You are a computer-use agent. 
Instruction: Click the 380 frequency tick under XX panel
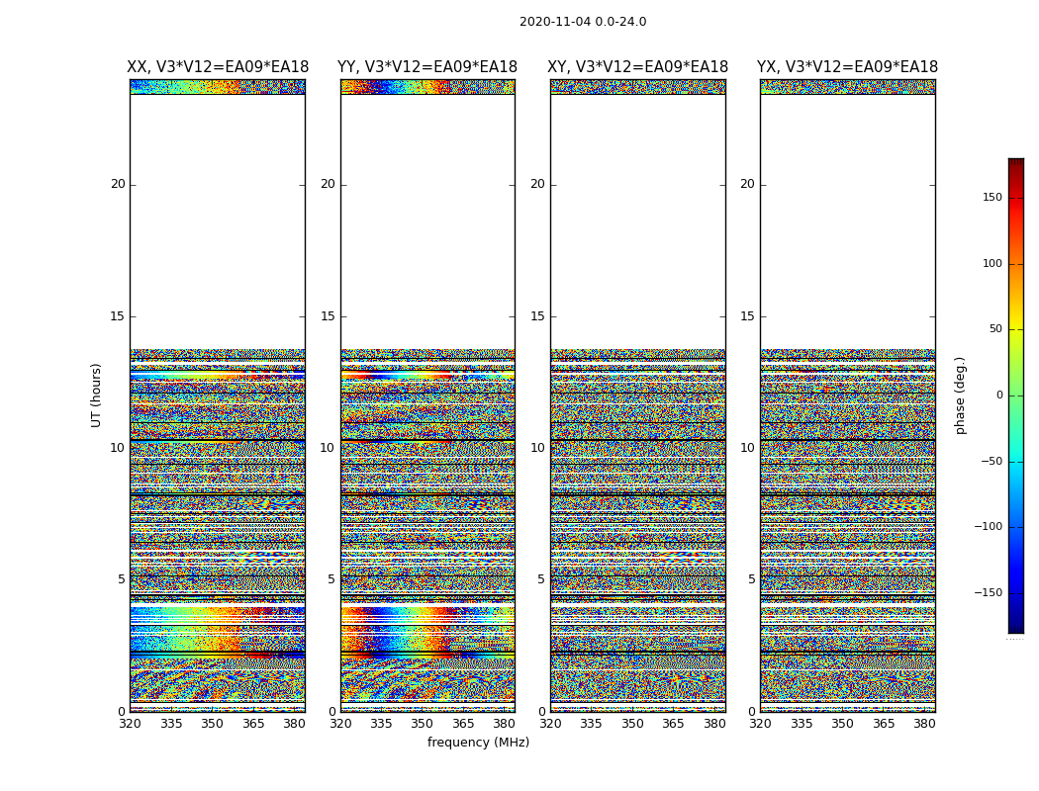click(294, 724)
